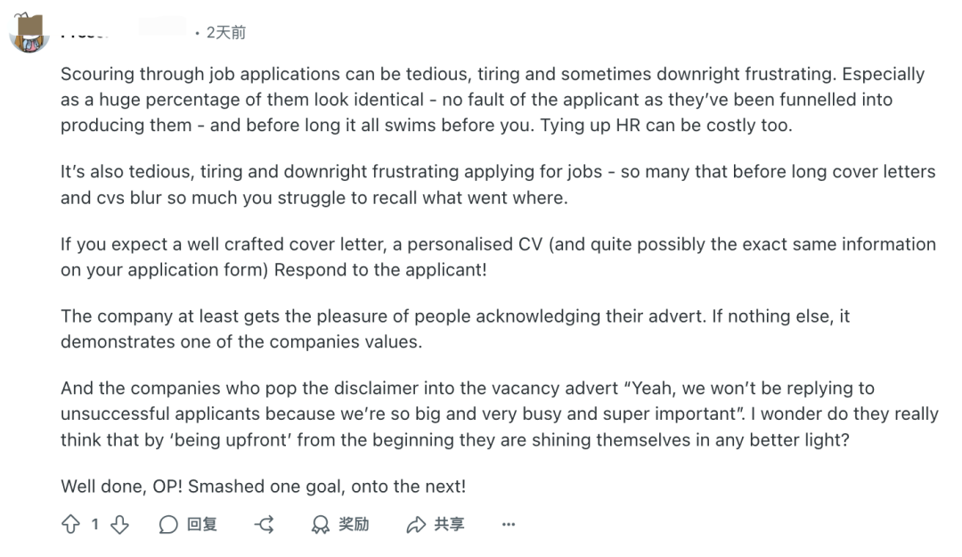
Task: Click the paragraph 'The company at least gets'
Action: coord(455,329)
